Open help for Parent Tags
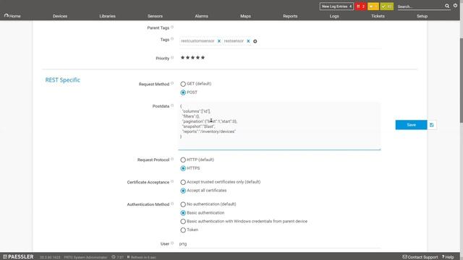463x260 pixels. (x=172, y=27)
